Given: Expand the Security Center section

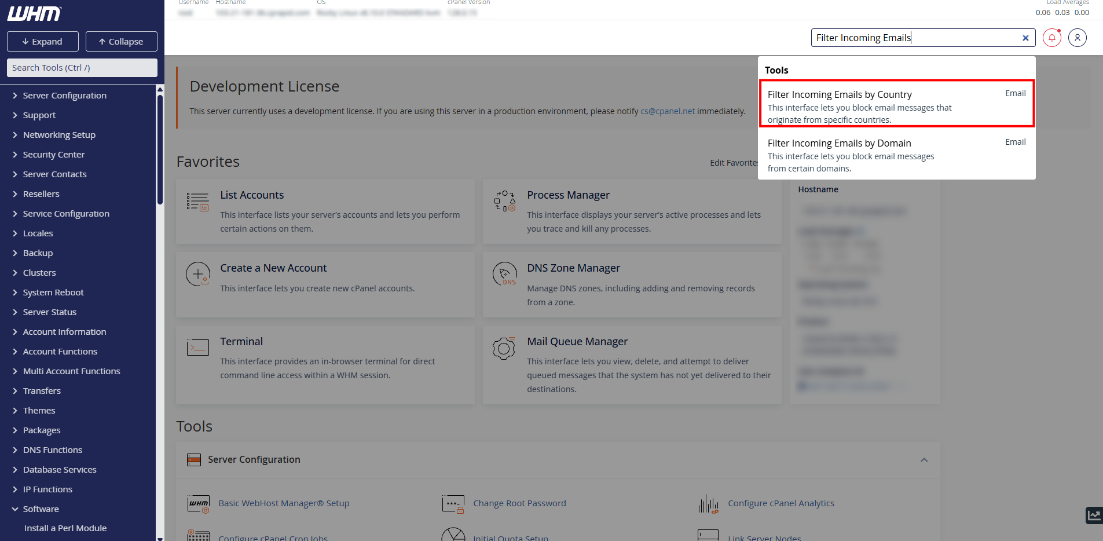Looking at the screenshot, I should coord(54,155).
